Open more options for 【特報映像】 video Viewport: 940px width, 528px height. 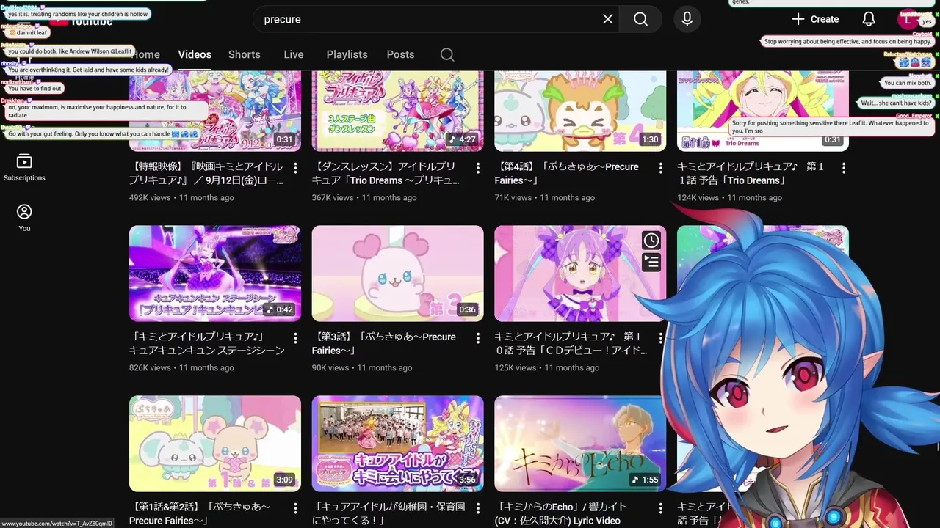point(295,168)
